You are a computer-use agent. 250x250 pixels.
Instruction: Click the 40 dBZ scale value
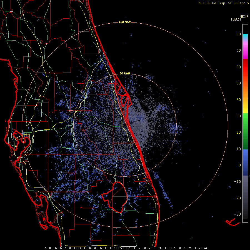pyautogui.click(x=239, y=100)
